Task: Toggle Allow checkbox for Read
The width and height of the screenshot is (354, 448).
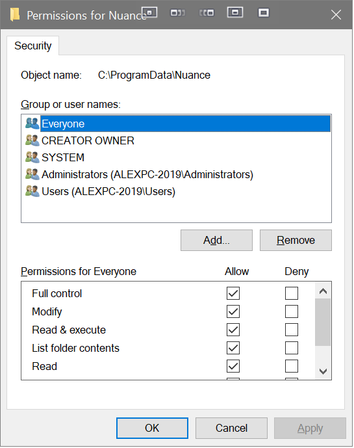Action: click(x=233, y=366)
